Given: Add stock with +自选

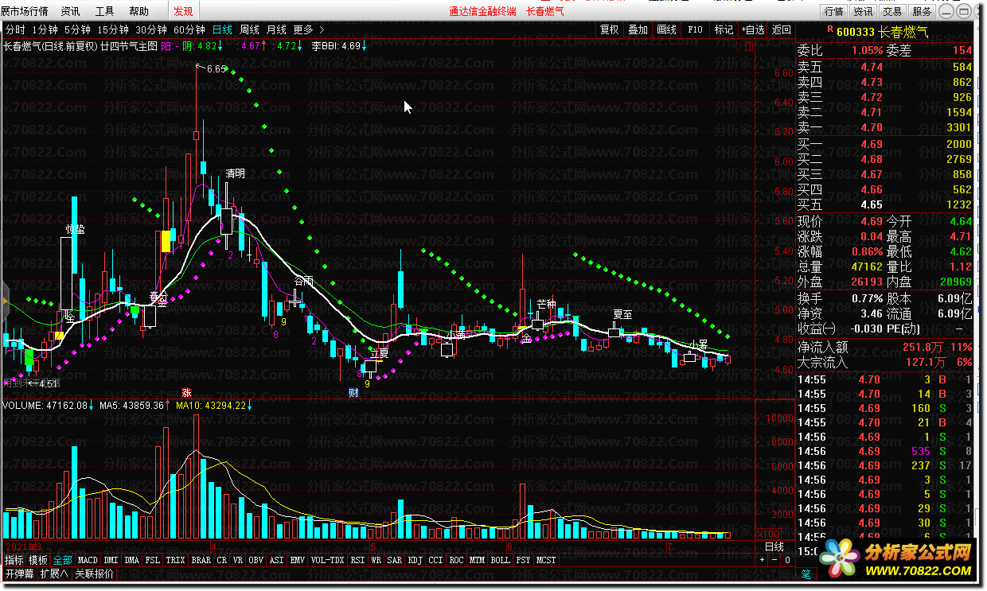Looking at the screenshot, I should click(x=753, y=29).
